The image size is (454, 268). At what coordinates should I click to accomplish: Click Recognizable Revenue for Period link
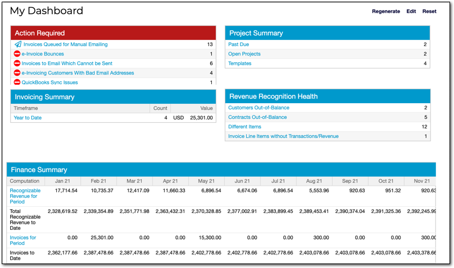click(25, 196)
